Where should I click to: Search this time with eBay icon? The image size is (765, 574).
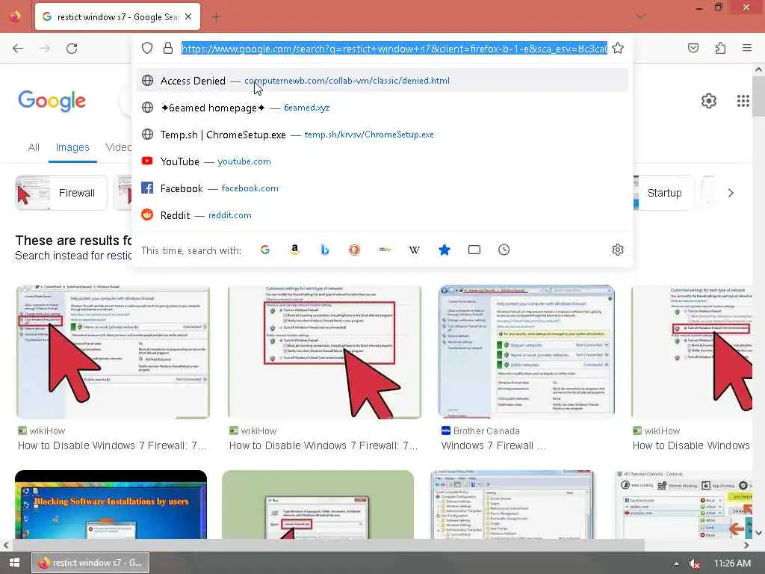tap(385, 250)
